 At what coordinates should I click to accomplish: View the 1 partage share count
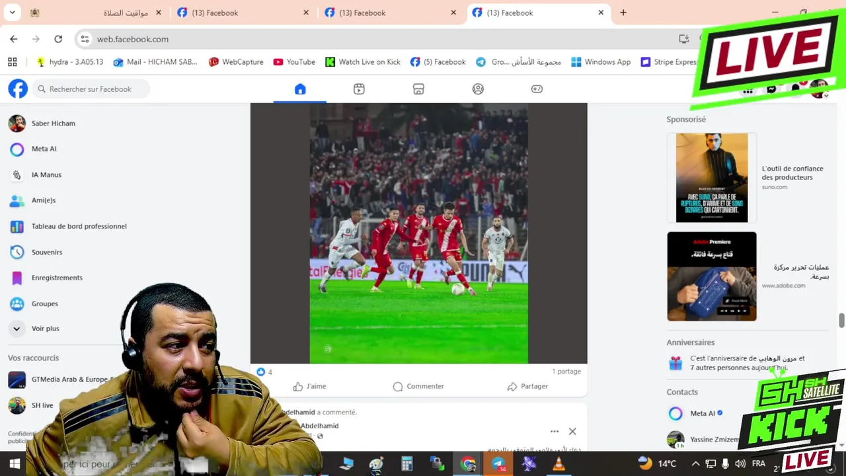click(566, 372)
